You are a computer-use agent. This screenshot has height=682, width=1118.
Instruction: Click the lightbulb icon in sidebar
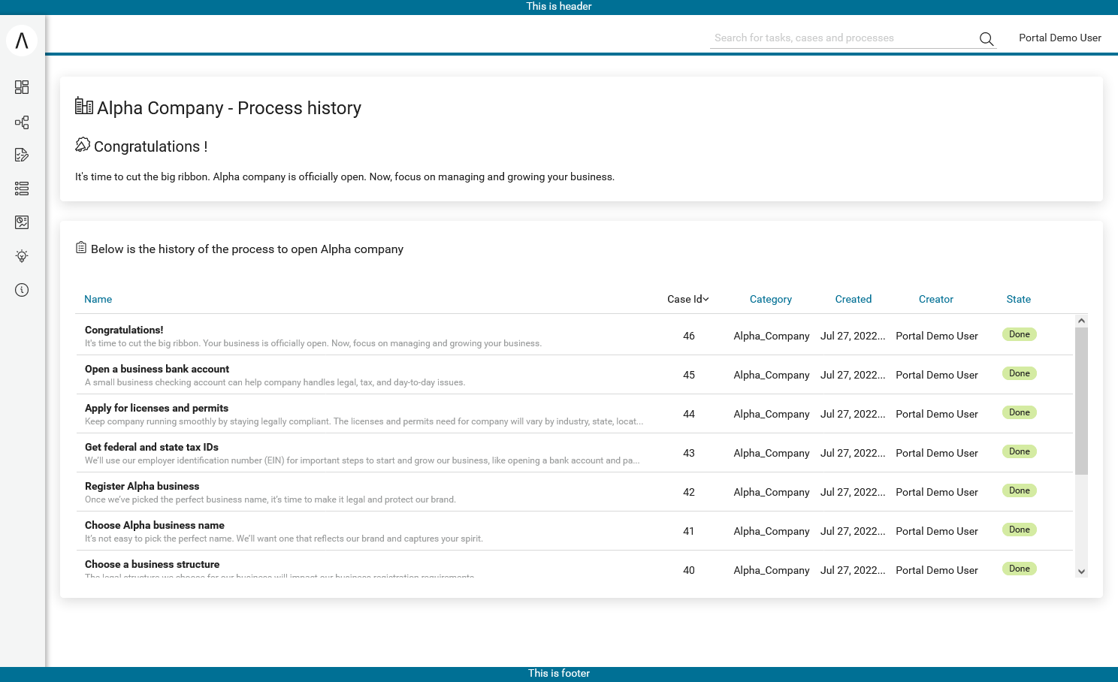(x=22, y=256)
